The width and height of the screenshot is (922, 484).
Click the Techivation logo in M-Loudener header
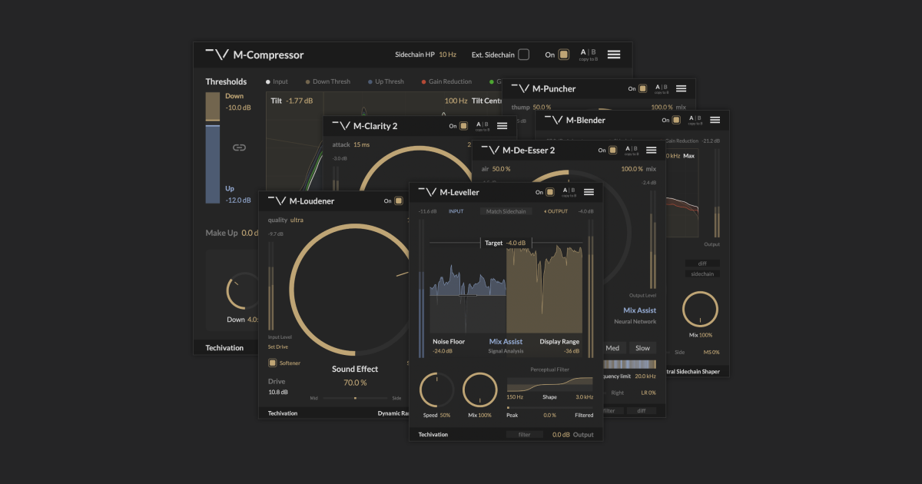(x=277, y=201)
